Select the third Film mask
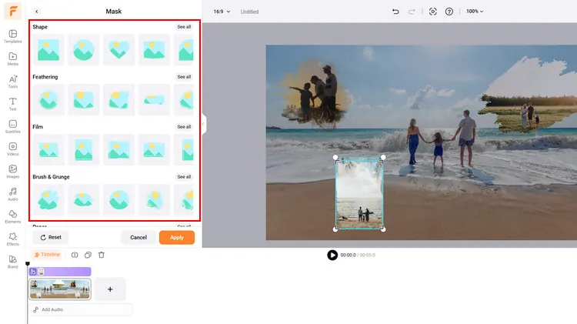 coord(118,150)
